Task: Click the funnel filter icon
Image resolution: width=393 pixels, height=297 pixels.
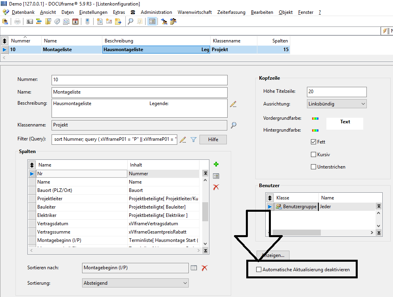Action: [x=193, y=140]
